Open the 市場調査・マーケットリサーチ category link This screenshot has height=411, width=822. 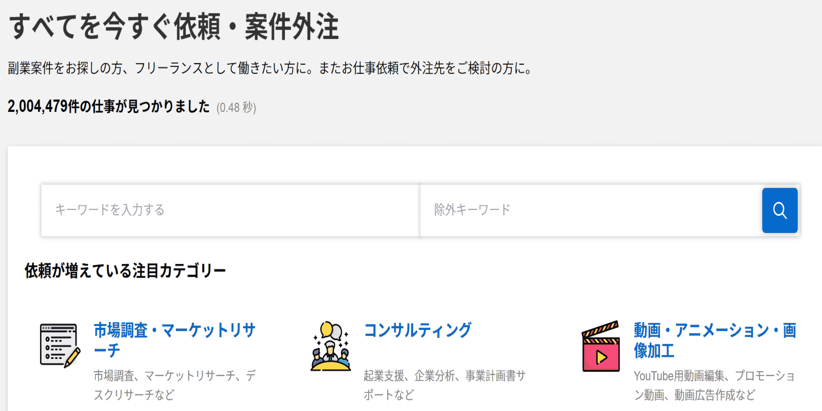175,340
